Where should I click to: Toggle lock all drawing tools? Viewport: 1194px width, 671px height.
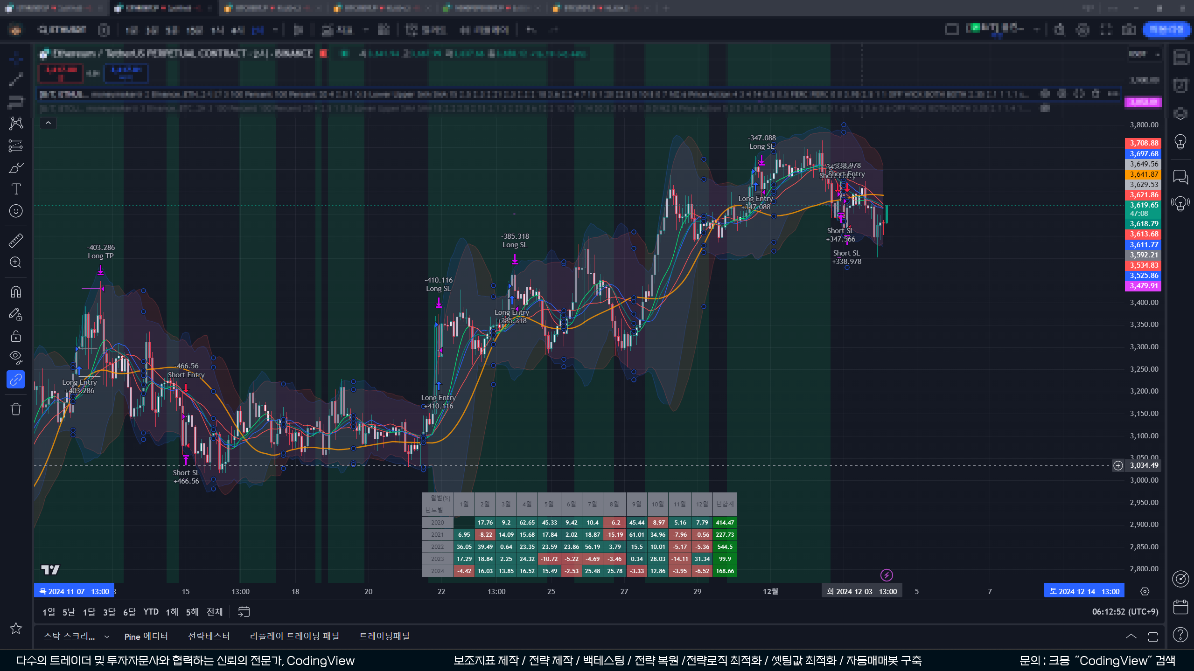[x=16, y=336]
